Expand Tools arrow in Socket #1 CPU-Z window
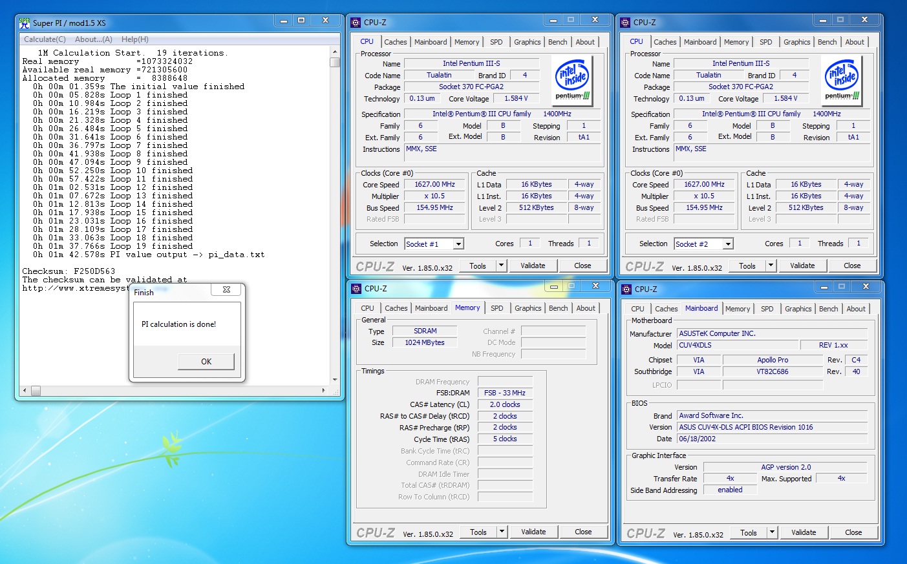This screenshot has width=907, height=564. pos(501,266)
